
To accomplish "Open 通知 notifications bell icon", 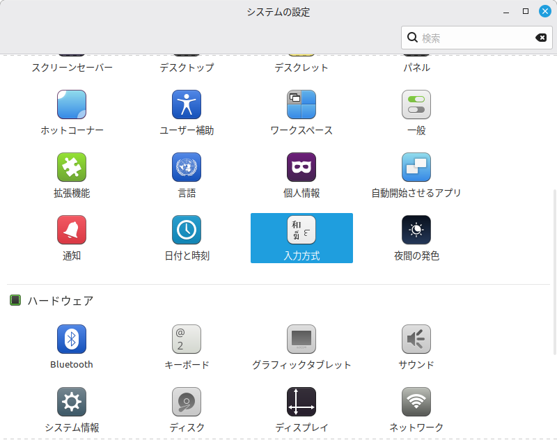I will click(x=72, y=230).
